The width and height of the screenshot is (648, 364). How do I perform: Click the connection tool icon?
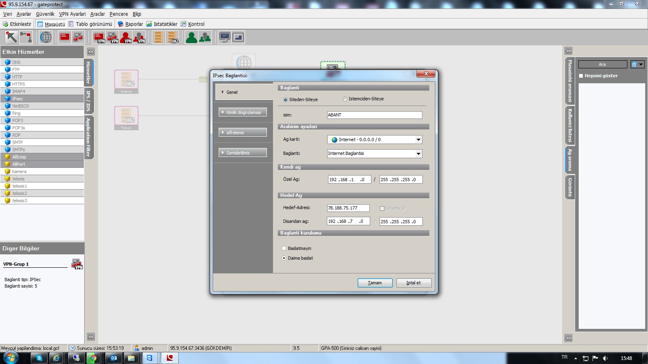26,37
